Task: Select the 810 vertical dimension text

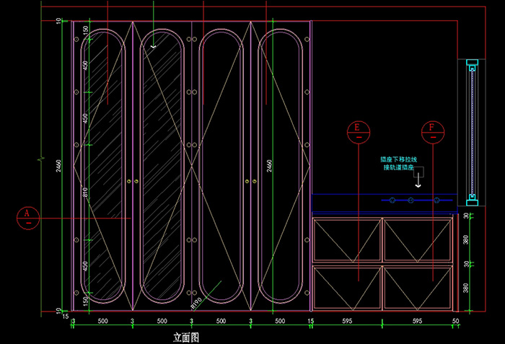Action: point(85,193)
